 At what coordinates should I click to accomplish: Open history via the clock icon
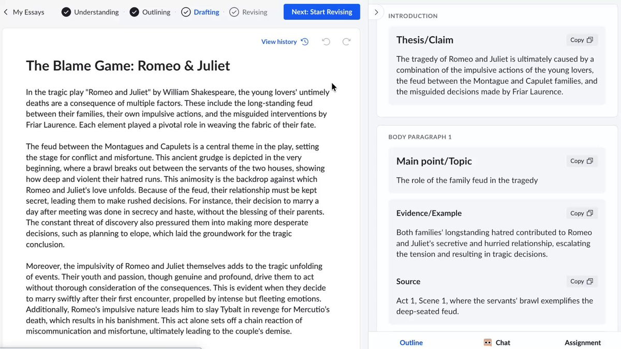click(305, 42)
